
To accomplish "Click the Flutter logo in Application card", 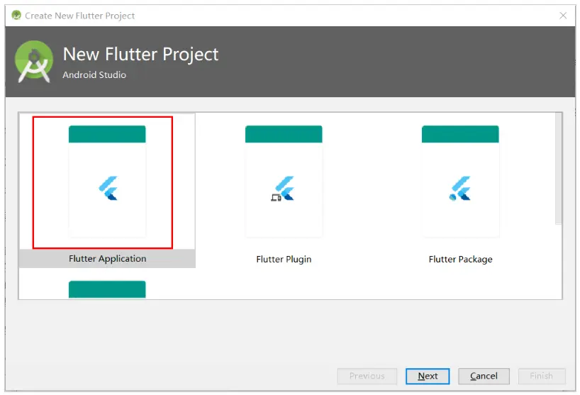I will tap(108, 188).
